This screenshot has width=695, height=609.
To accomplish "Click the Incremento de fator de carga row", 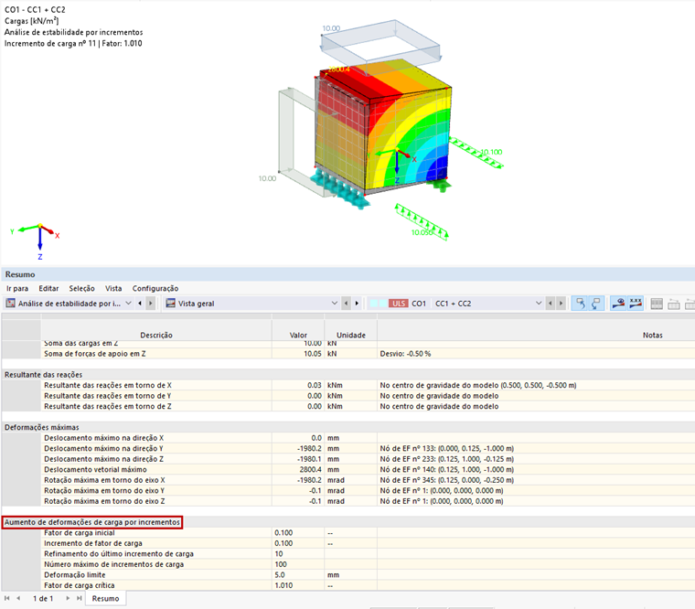I will coord(347,543).
